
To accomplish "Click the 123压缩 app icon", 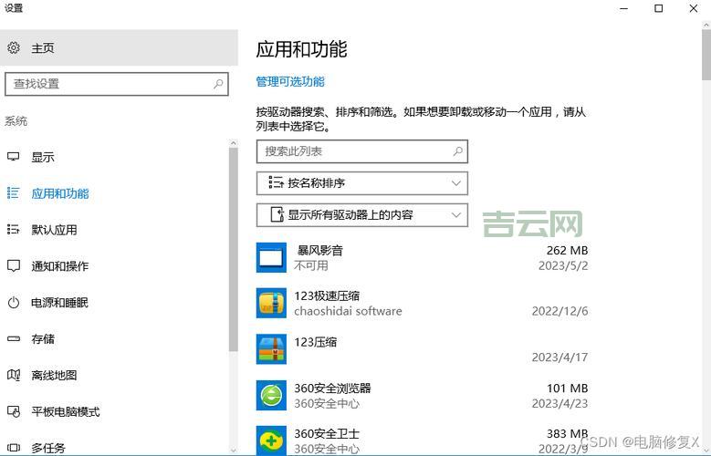I will pos(271,349).
